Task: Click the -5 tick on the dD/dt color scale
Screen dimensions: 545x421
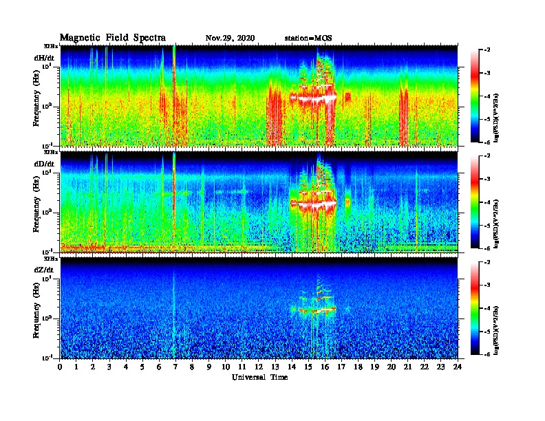Action: point(487,226)
